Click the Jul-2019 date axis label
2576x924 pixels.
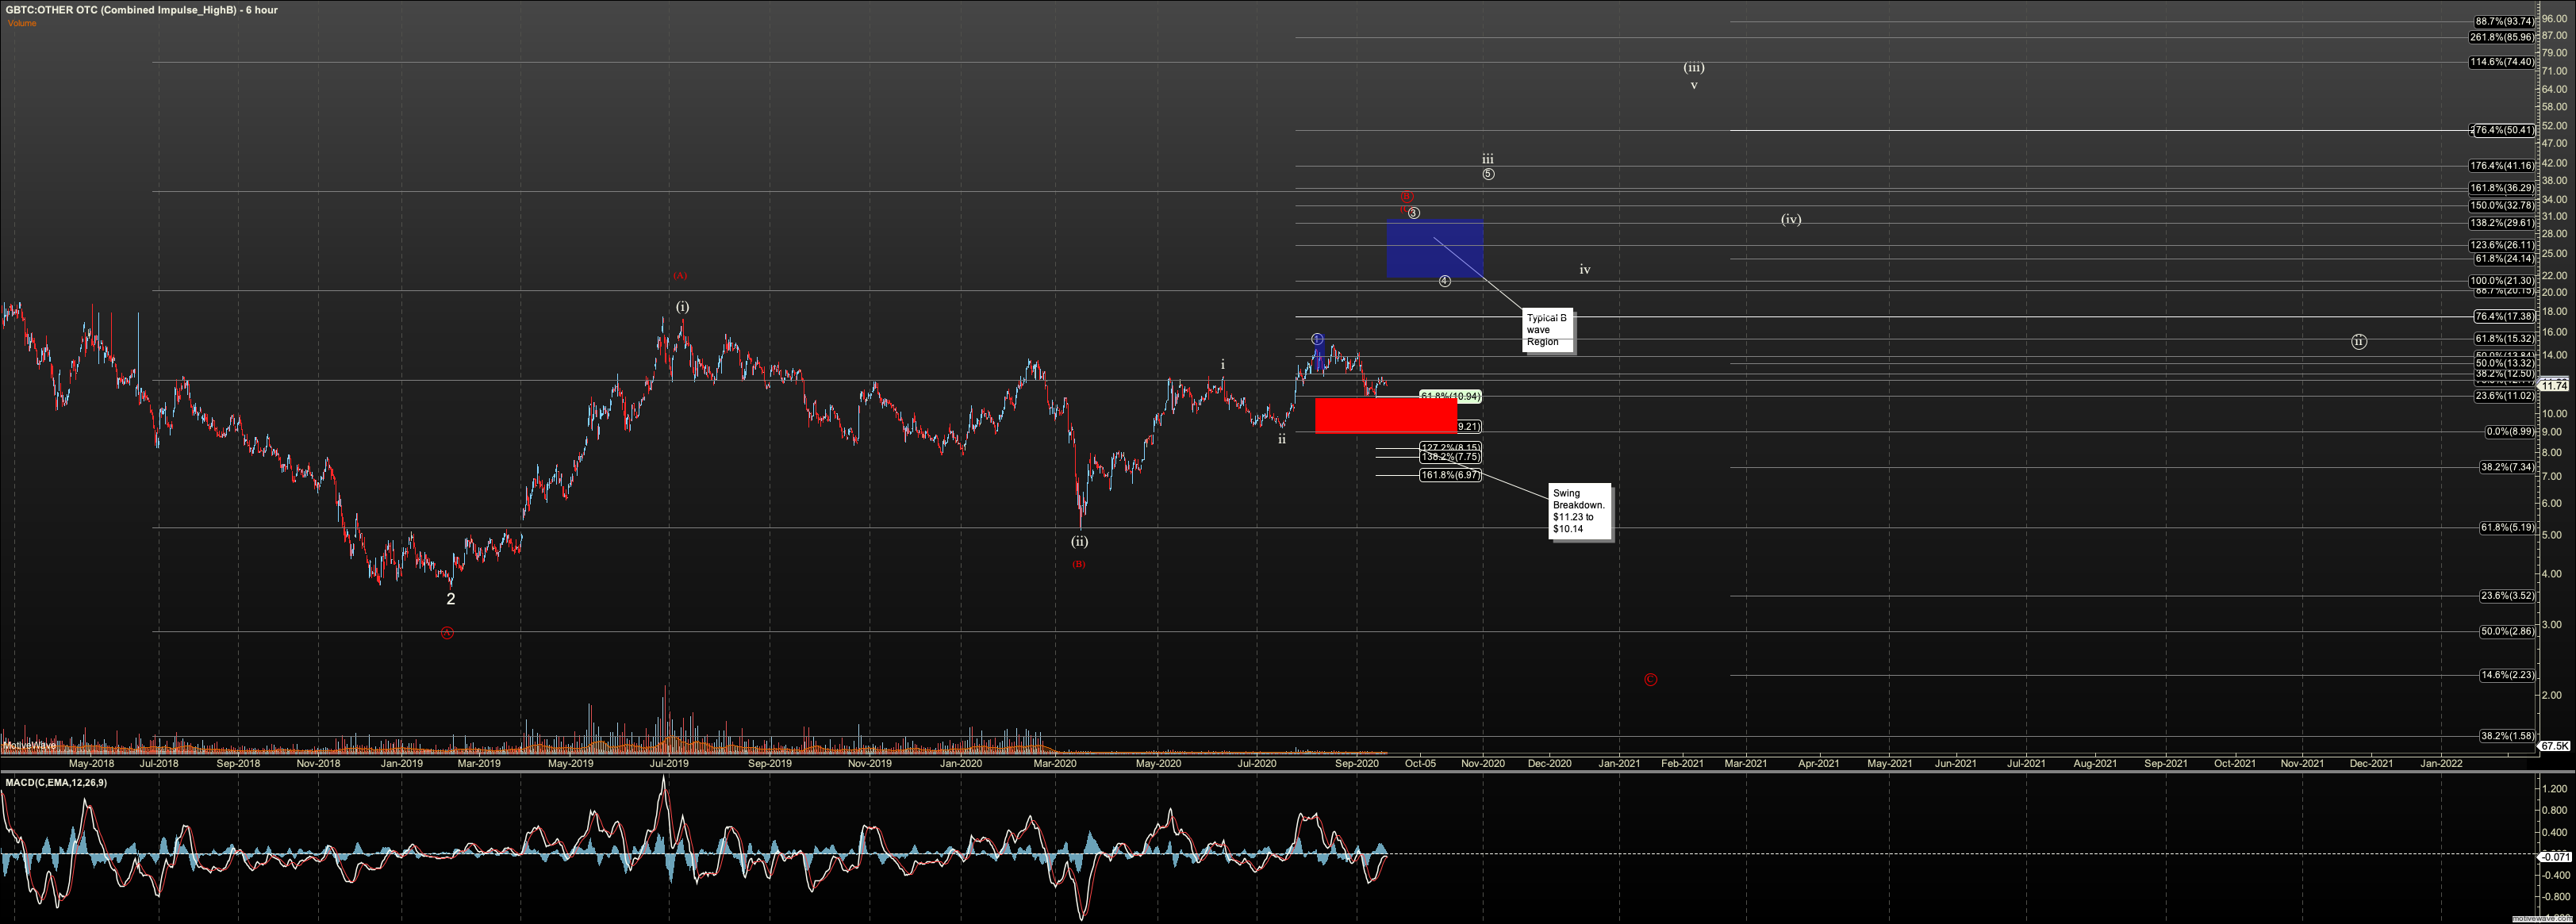coord(669,763)
